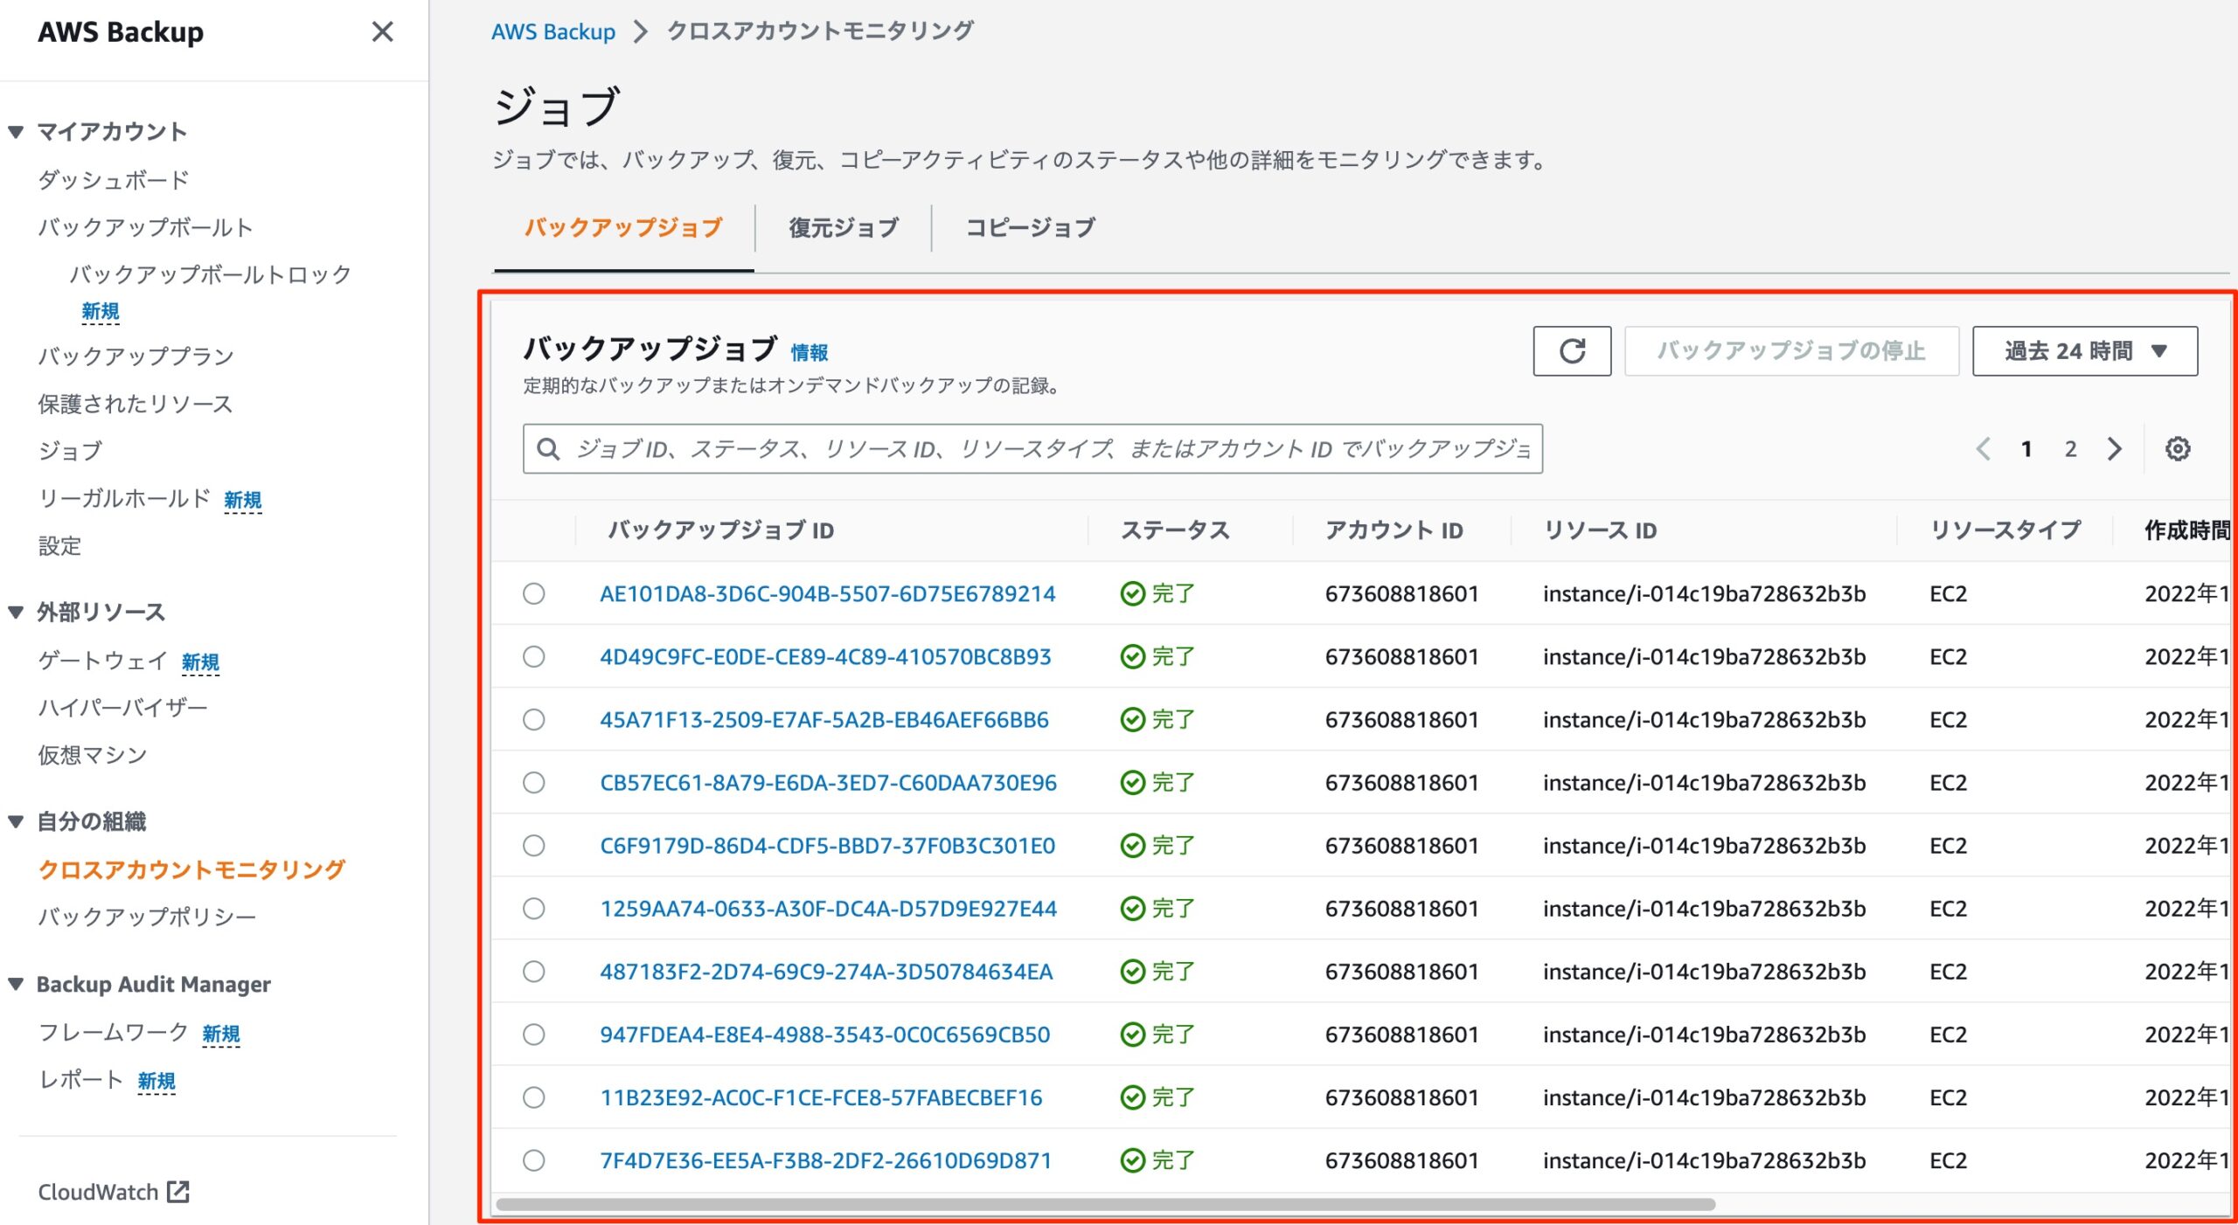
Task: Switch to バックアップジョブ tab
Action: (x=623, y=228)
